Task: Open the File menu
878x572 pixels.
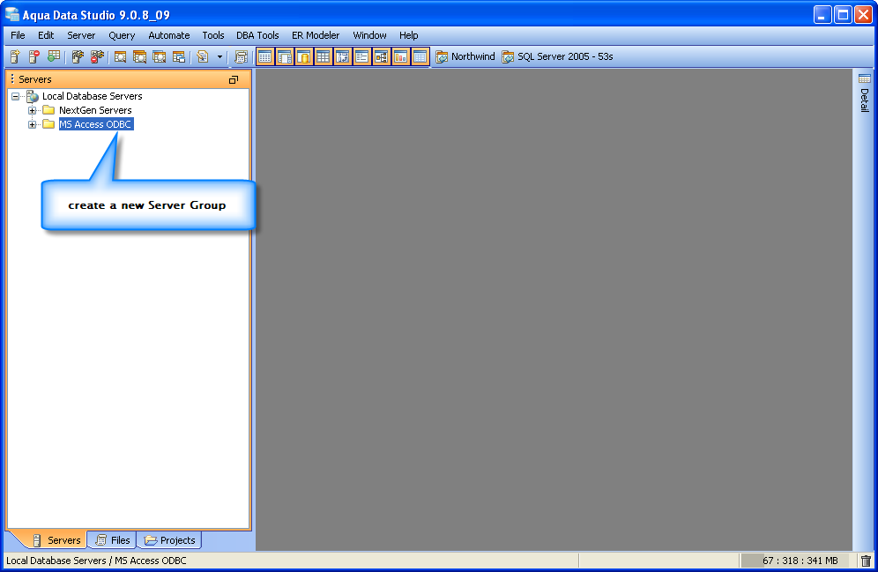Action: click(x=18, y=35)
